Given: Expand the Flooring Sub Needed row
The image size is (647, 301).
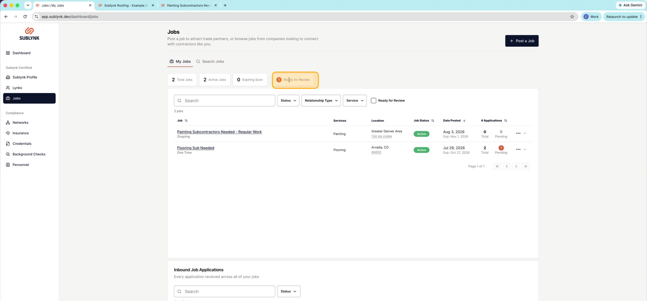Looking at the screenshot, I should pyautogui.click(x=525, y=150).
